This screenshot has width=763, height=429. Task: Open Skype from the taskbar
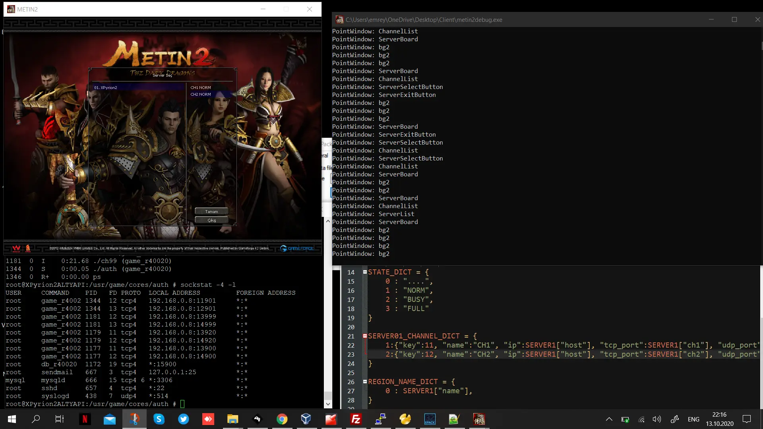click(x=159, y=419)
